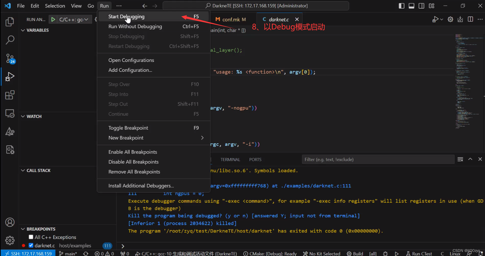The width and height of the screenshot is (485, 256).
Task: Click the Build button in status bar
Action: 355,254
